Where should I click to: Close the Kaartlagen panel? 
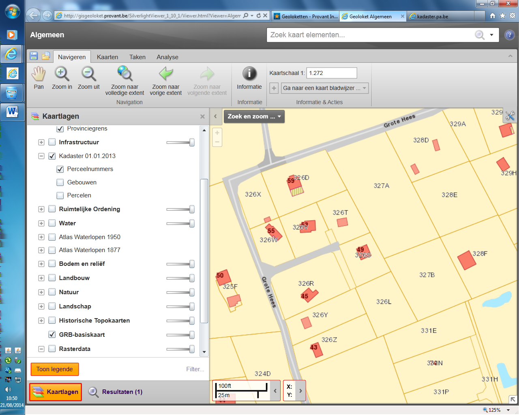(x=202, y=117)
